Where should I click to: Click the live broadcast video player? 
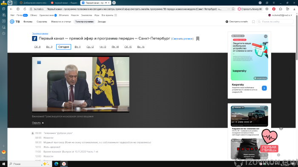click(80, 84)
